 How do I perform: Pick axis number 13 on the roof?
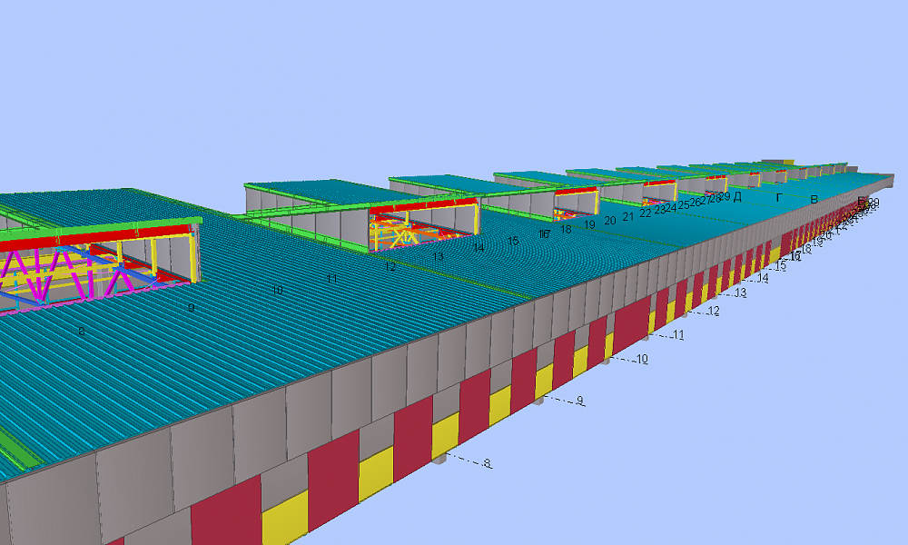click(439, 257)
